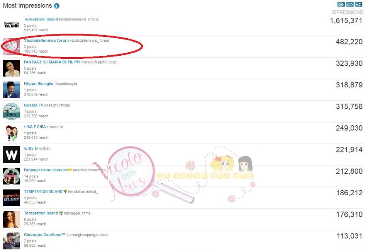Click the eye view icon
366x251 pixels.
tap(341, 4)
